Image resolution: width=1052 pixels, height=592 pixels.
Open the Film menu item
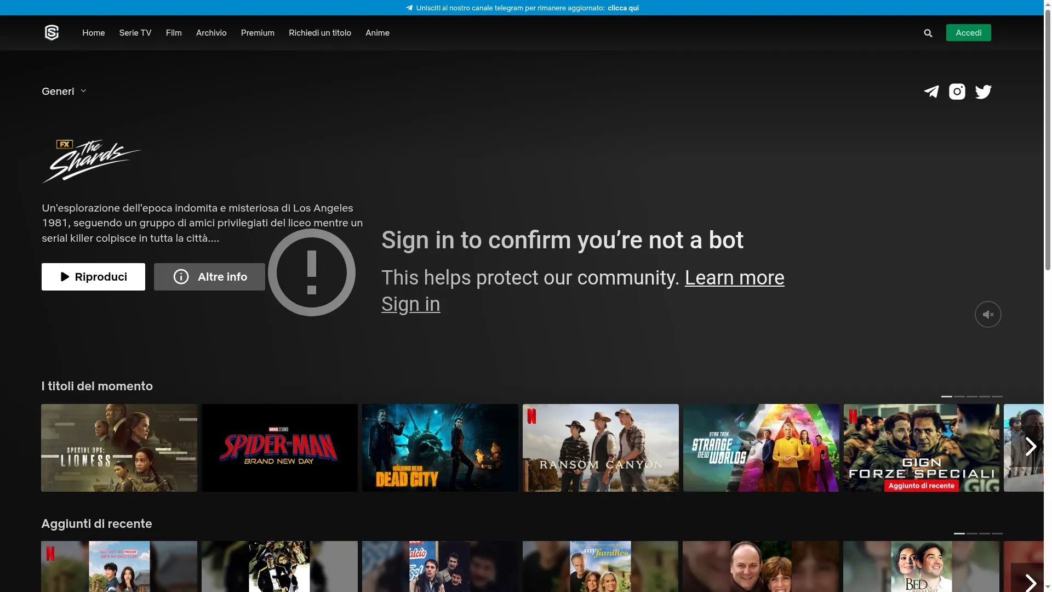[174, 33]
